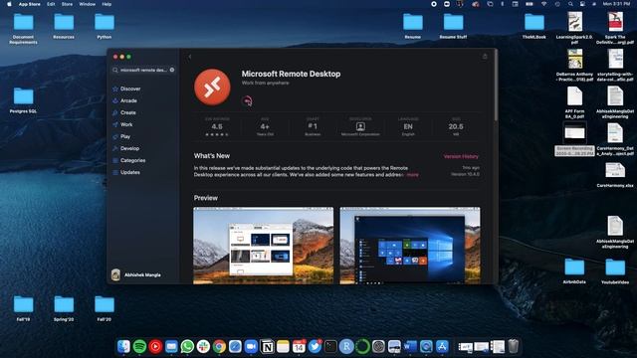Screen dimensions: 637x358
Task: Open Terminal from the dock
Action: click(330, 346)
